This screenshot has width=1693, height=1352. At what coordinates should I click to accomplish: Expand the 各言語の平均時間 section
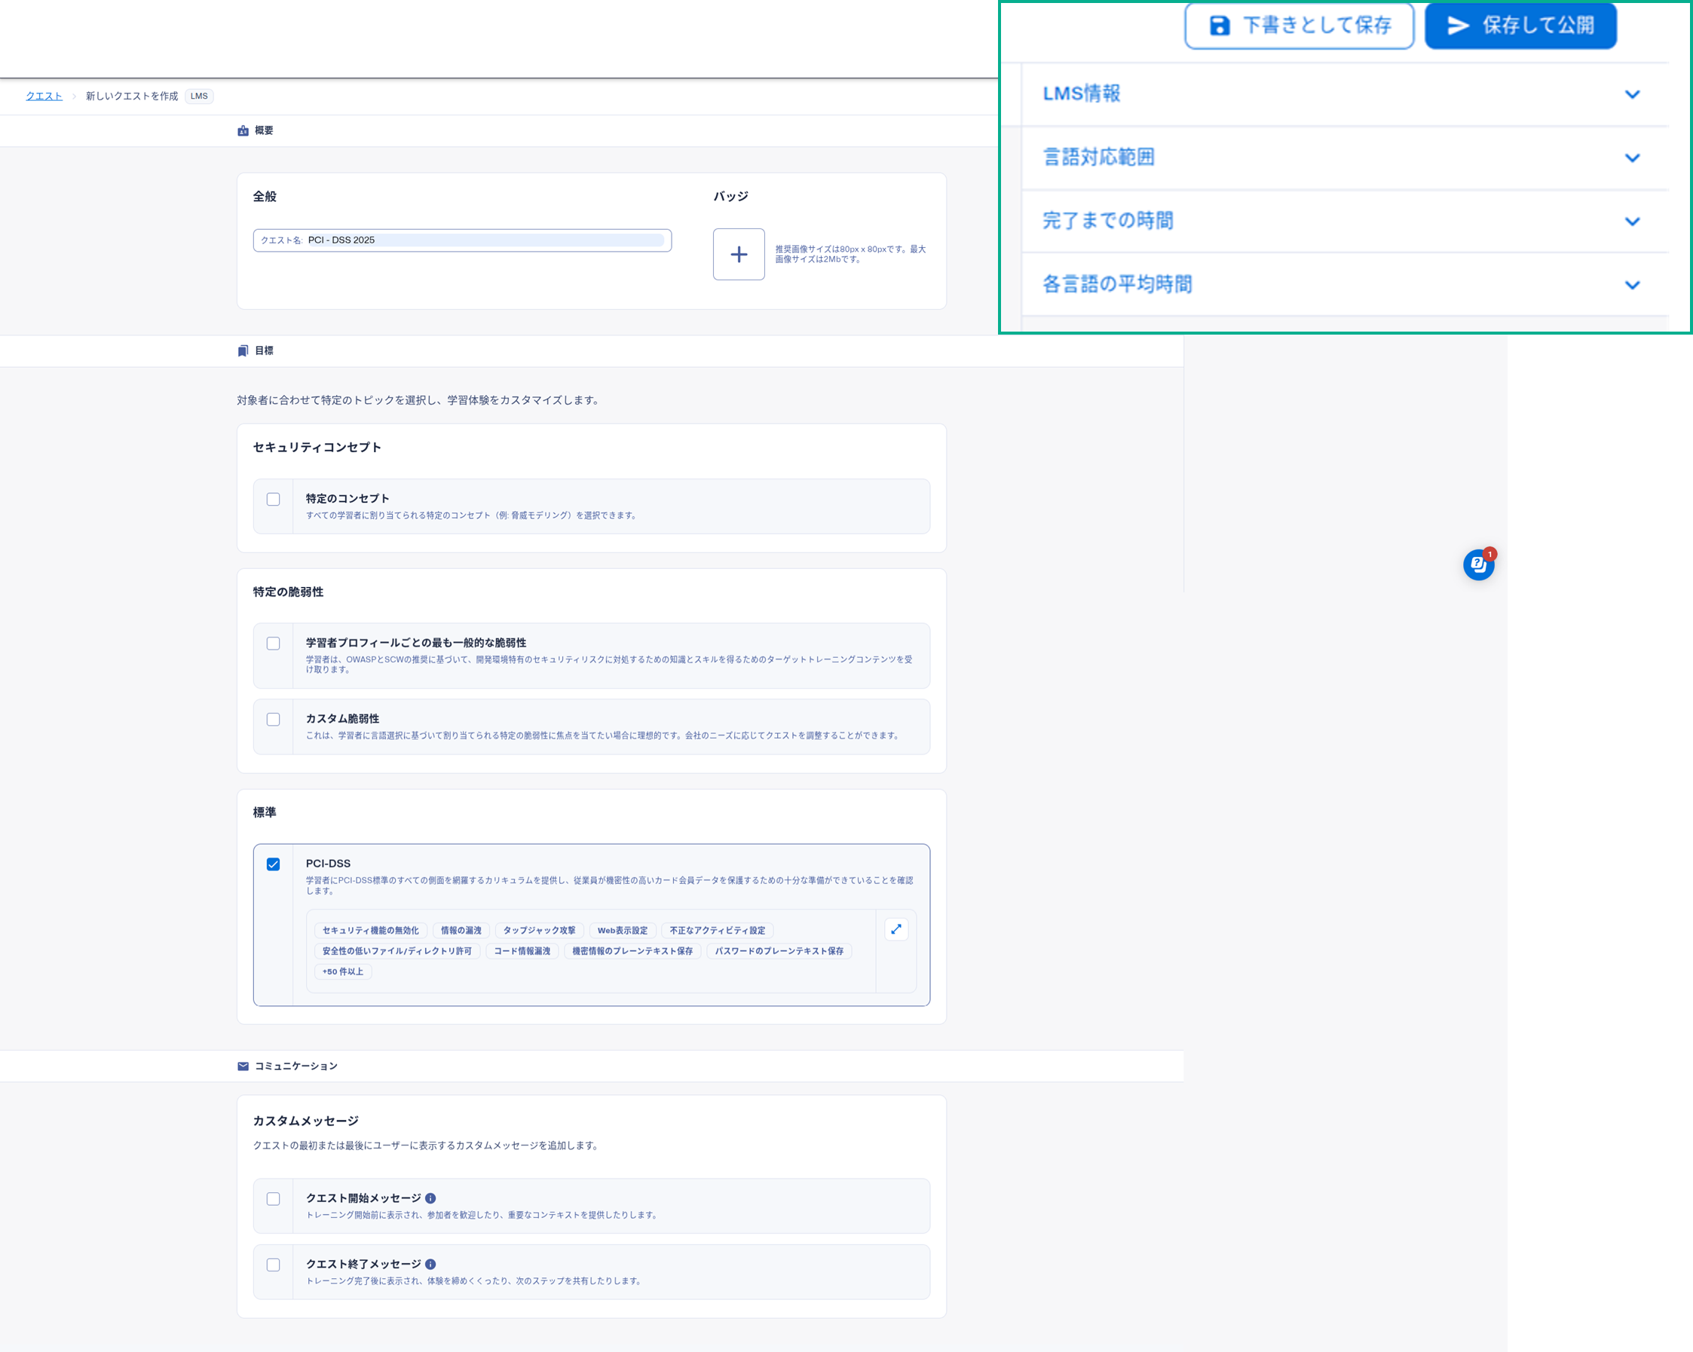click(1344, 285)
